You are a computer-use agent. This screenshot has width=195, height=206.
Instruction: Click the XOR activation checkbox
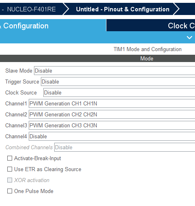(x=10, y=180)
